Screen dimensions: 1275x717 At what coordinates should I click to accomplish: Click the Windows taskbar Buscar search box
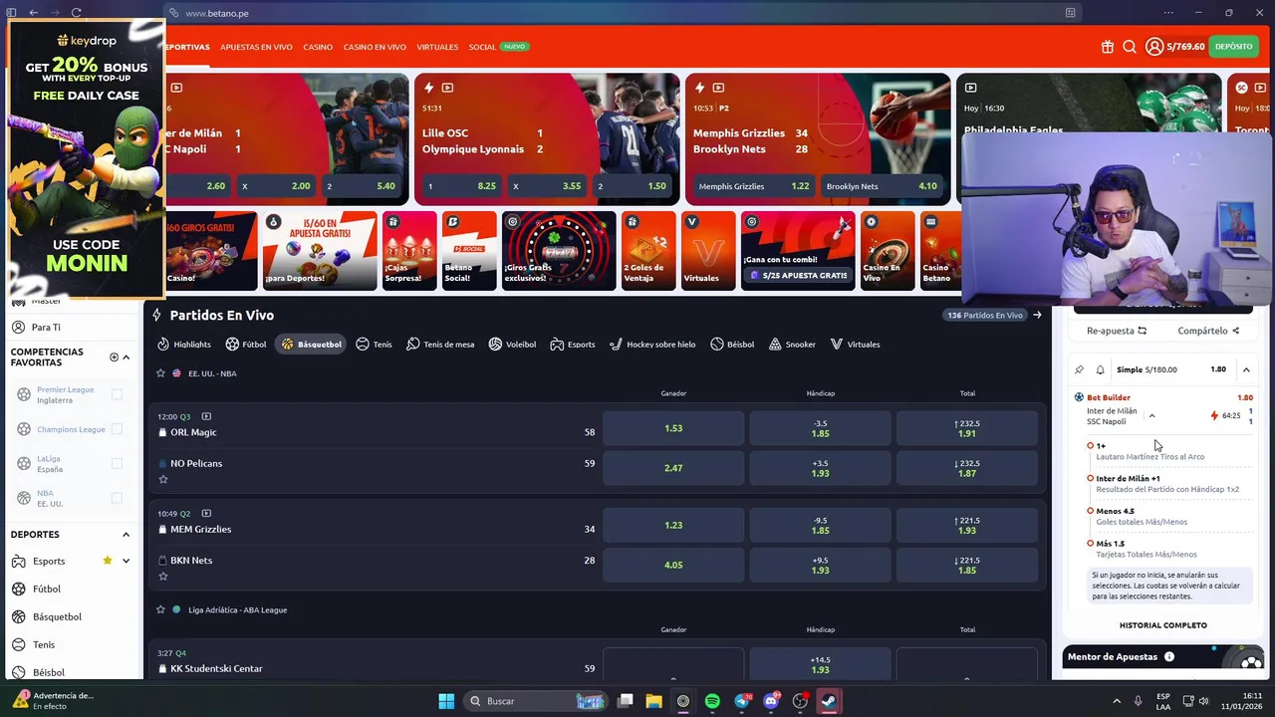click(x=536, y=701)
